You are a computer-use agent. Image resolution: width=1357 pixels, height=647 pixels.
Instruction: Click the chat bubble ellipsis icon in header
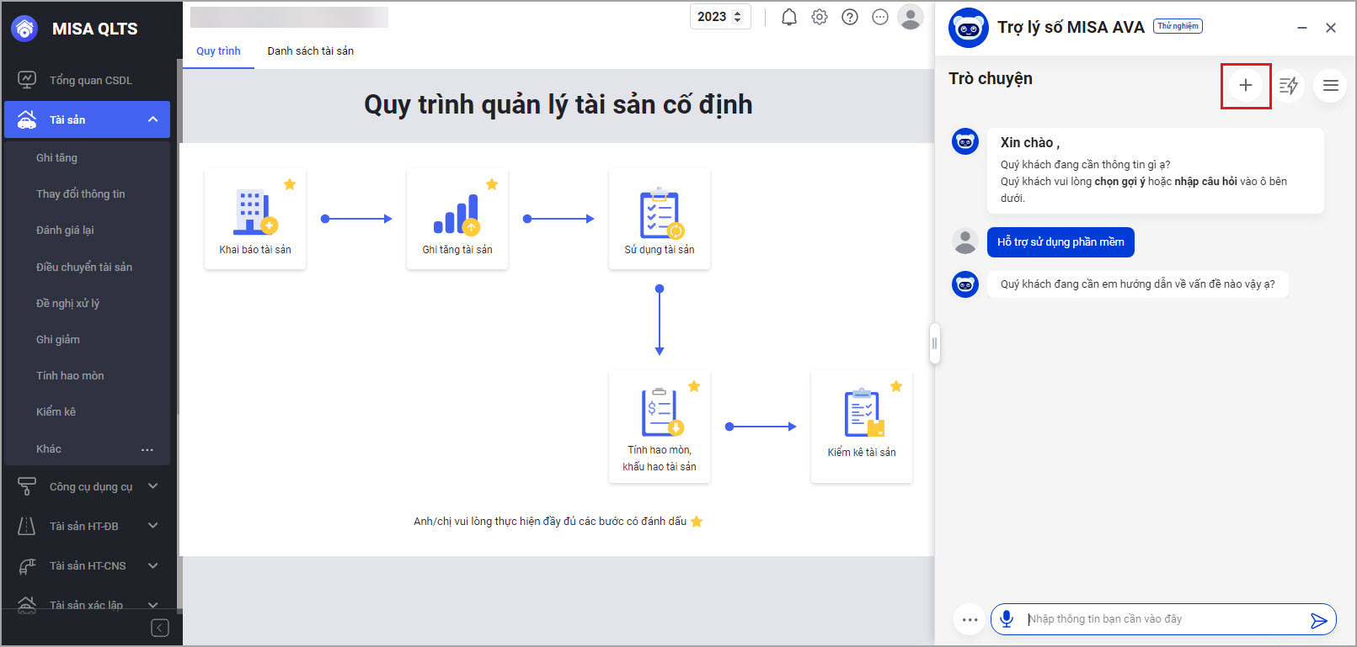point(880,17)
